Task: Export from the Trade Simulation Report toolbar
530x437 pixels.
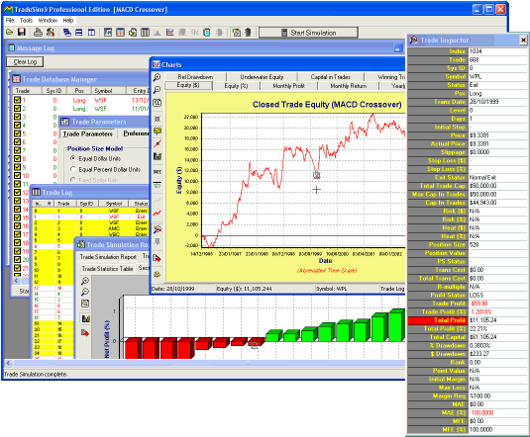Action: (85, 333)
